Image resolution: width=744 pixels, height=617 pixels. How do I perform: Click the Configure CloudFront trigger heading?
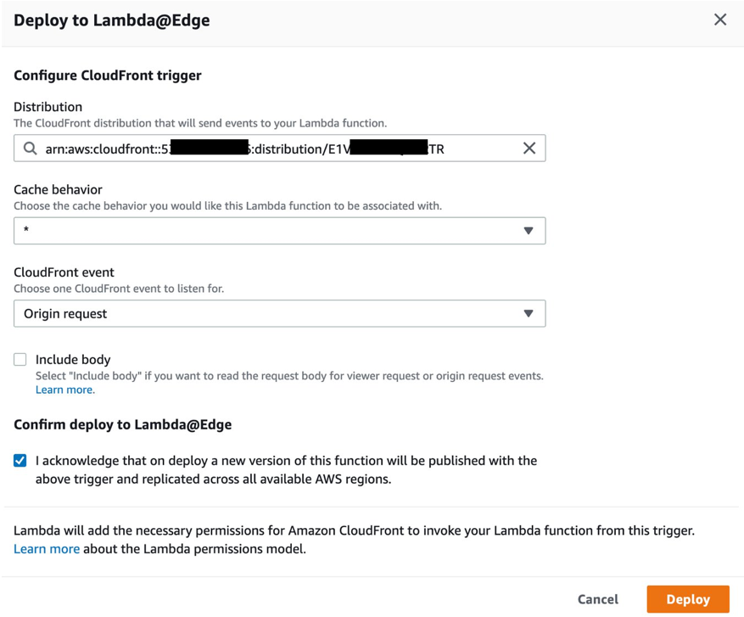[108, 76]
